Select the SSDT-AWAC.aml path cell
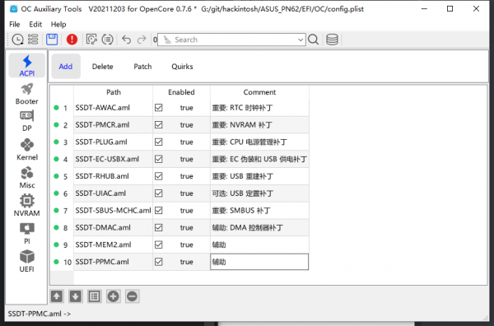Image resolution: width=494 pixels, height=326 pixels. pos(113,108)
